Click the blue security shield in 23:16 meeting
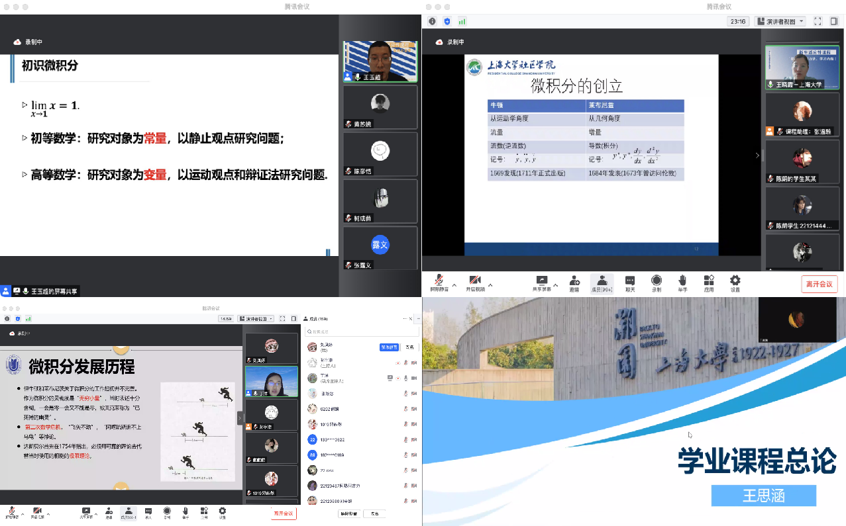Image resolution: width=846 pixels, height=526 pixels. click(x=448, y=21)
